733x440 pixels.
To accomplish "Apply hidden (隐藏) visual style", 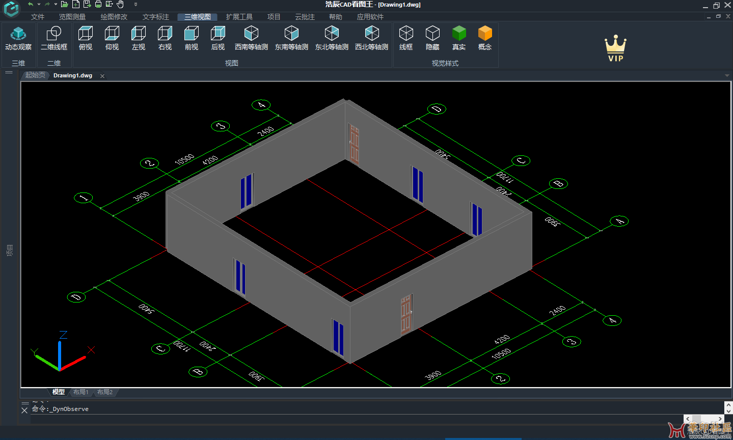I will coord(432,38).
